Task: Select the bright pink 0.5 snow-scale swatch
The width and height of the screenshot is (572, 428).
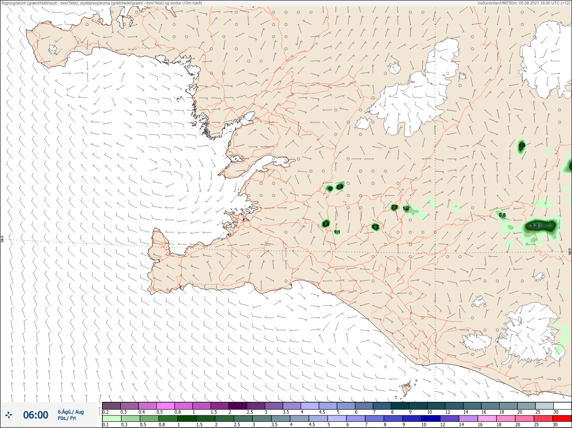Action: tap(166, 406)
